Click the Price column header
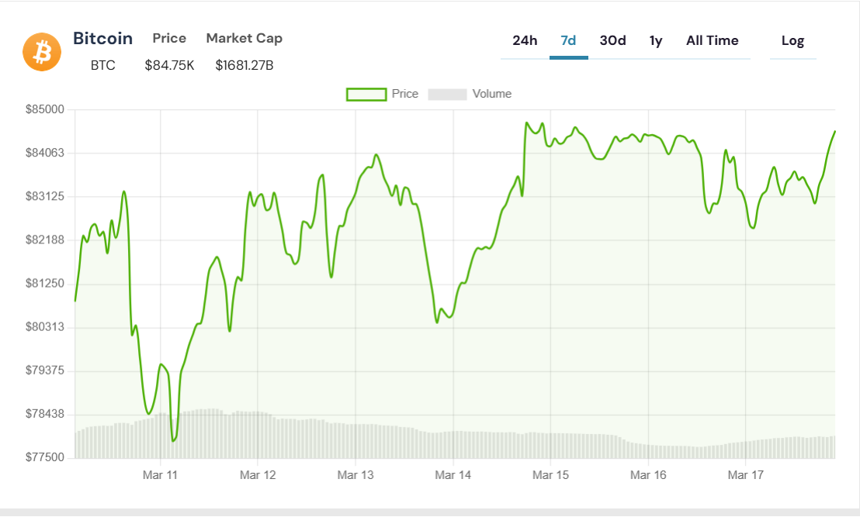The image size is (860, 517). pyautogui.click(x=169, y=38)
